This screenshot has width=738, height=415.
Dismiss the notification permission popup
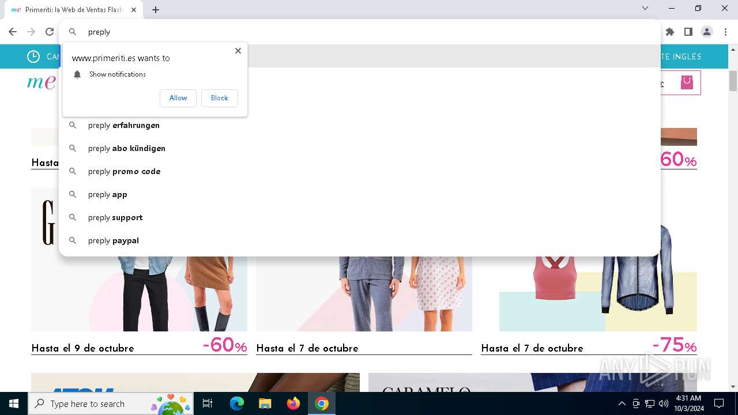coord(238,51)
